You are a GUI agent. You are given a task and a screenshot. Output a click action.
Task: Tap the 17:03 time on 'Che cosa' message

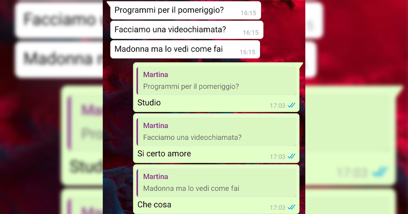[x=277, y=208]
